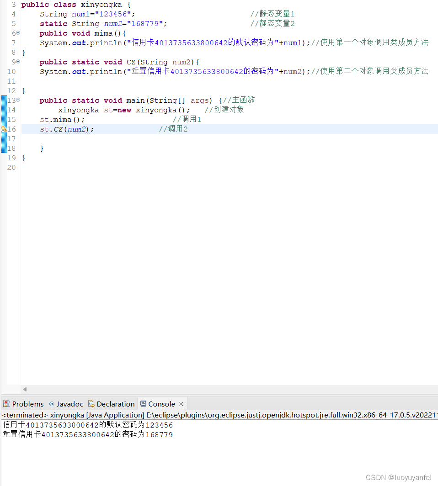Screen dimensions: 438x486
Task: Click console output line ending in 123456
Action: (x=87, y=425)
